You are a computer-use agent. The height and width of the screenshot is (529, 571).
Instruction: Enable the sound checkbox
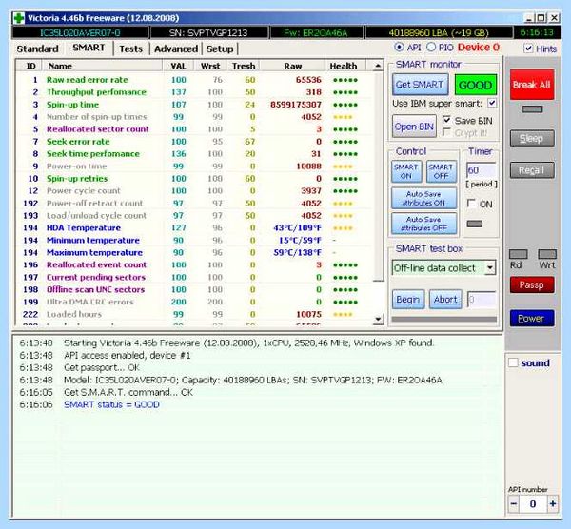pos(513,362)
